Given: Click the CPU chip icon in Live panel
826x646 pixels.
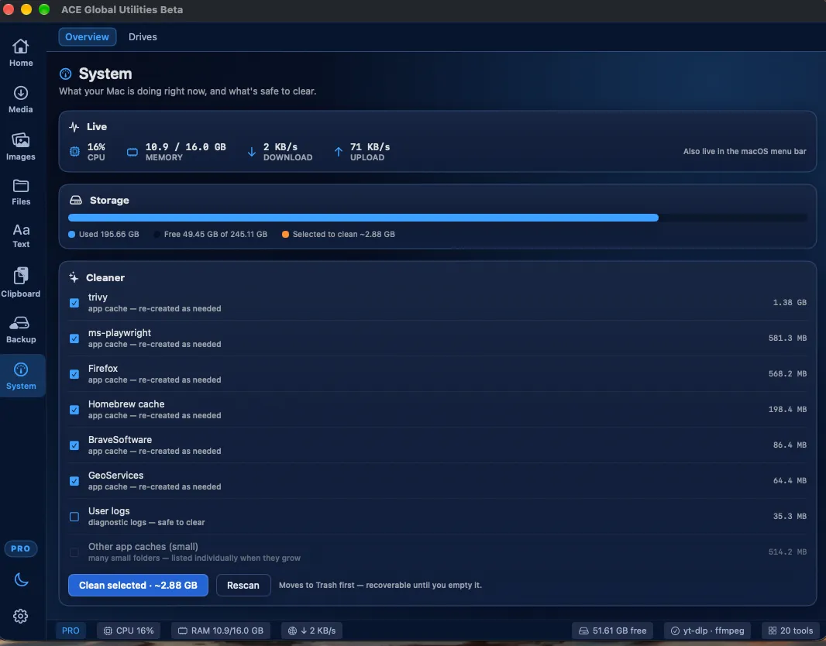Looking at the screenshot, I should [x=75, y=152].
